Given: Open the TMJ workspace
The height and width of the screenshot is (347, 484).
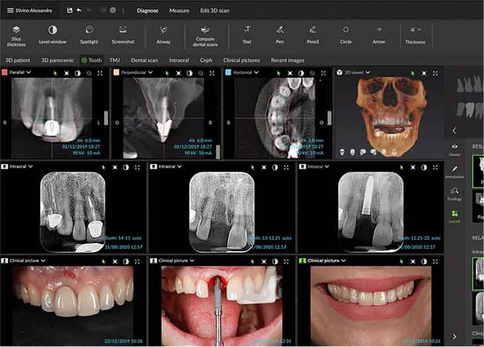Looking at the screenshot, I should [115, 60].
